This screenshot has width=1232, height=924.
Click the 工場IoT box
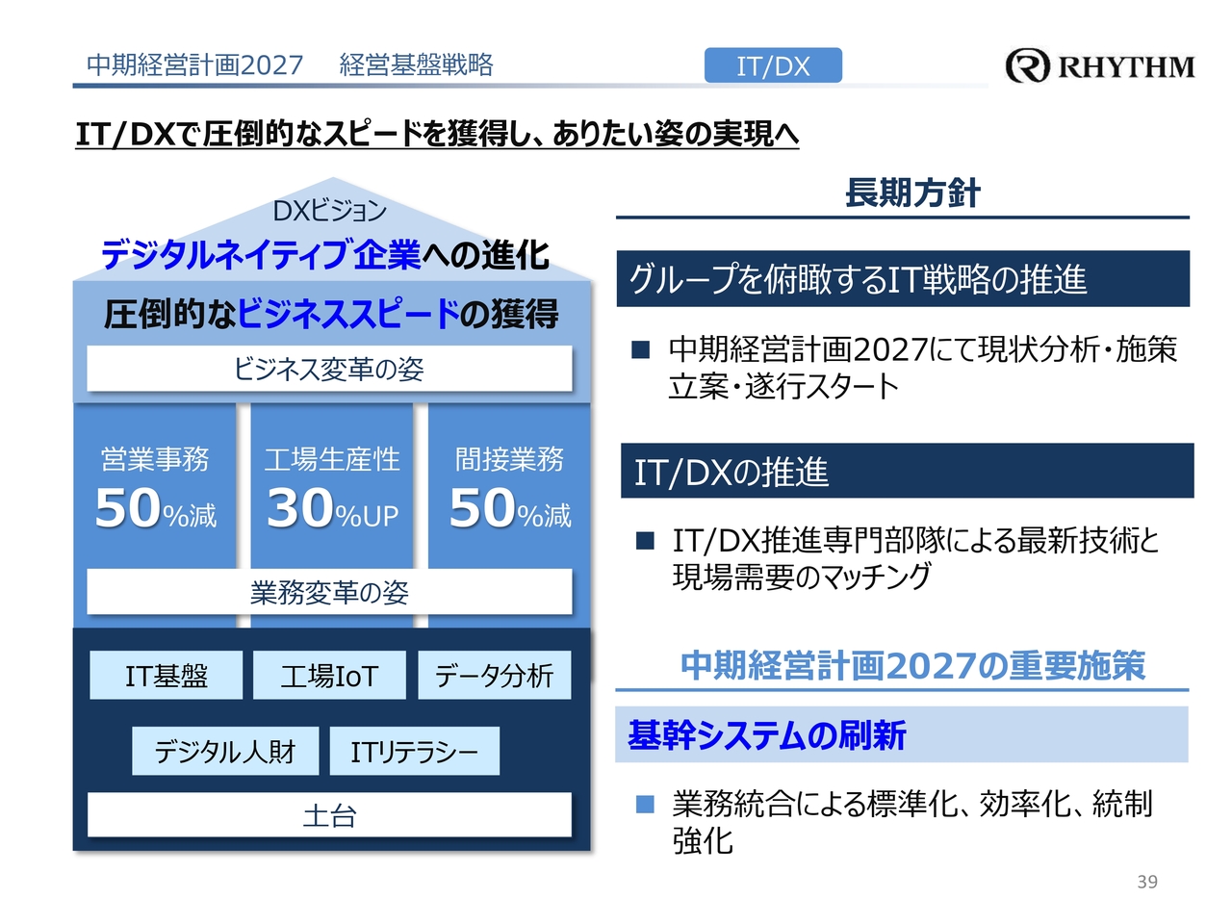coord(329,676)
